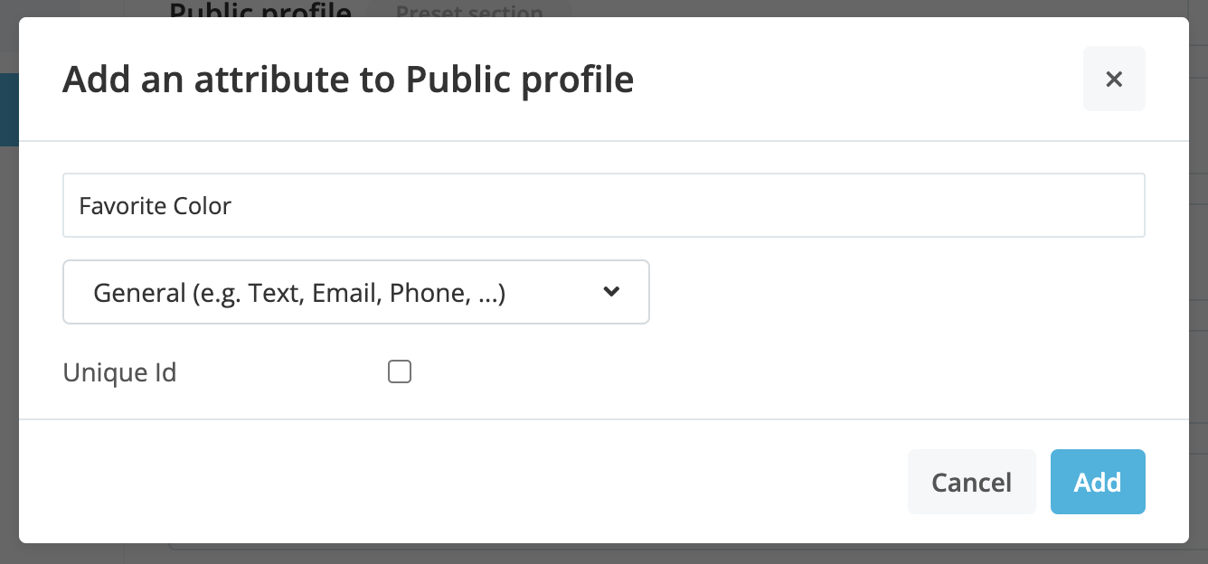Abort attribute creation via Cancel

pyautogui.click(x=972, y=482)
